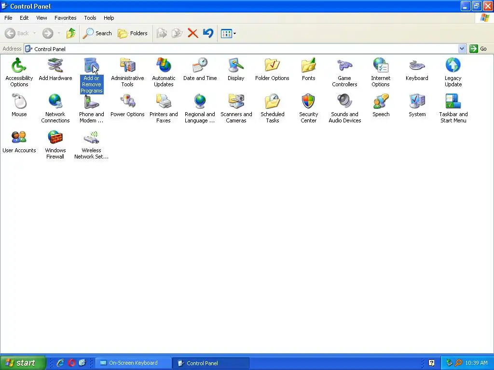494x370 pixels.
Task: Open Internet Options icon
Action: 381,72
